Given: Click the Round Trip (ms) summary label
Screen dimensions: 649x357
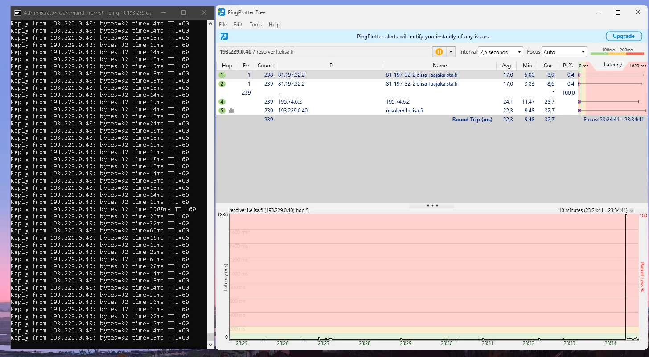Looking at the screenshot, I should pos(472,120).
